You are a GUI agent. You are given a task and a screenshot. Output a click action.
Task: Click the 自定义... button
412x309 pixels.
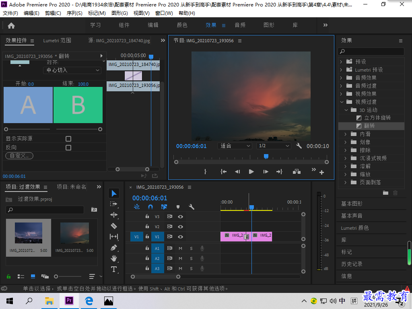(19, 156)
